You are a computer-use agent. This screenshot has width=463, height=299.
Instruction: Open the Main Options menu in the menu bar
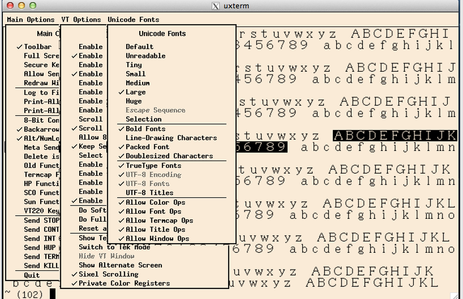[31, 19]
